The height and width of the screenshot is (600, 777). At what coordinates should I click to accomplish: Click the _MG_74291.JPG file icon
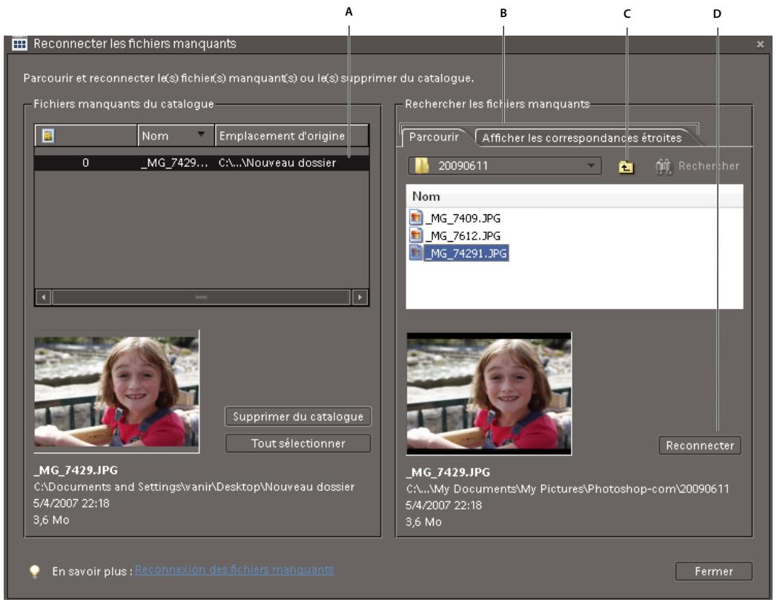[x=416, y=253]
